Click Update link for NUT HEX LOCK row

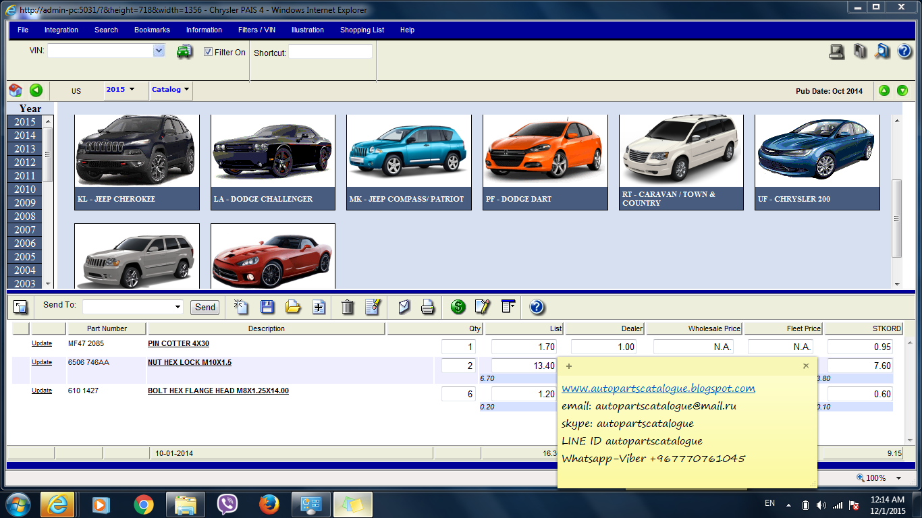point(42,362)
